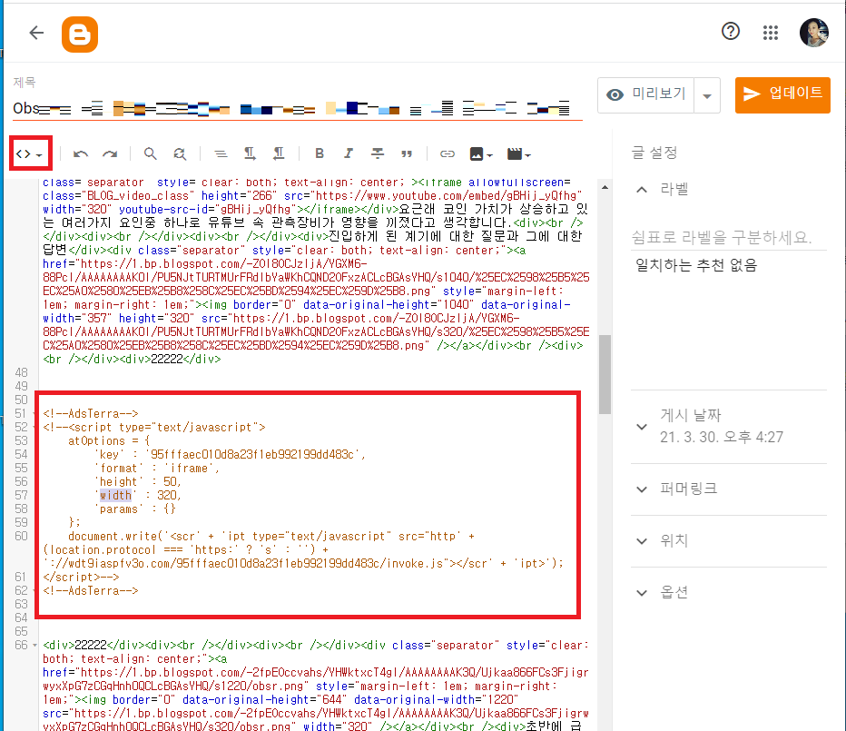The height and width of the screenshot is (731, 846).
Task: Undo the last edit
Action: [81, 153]
